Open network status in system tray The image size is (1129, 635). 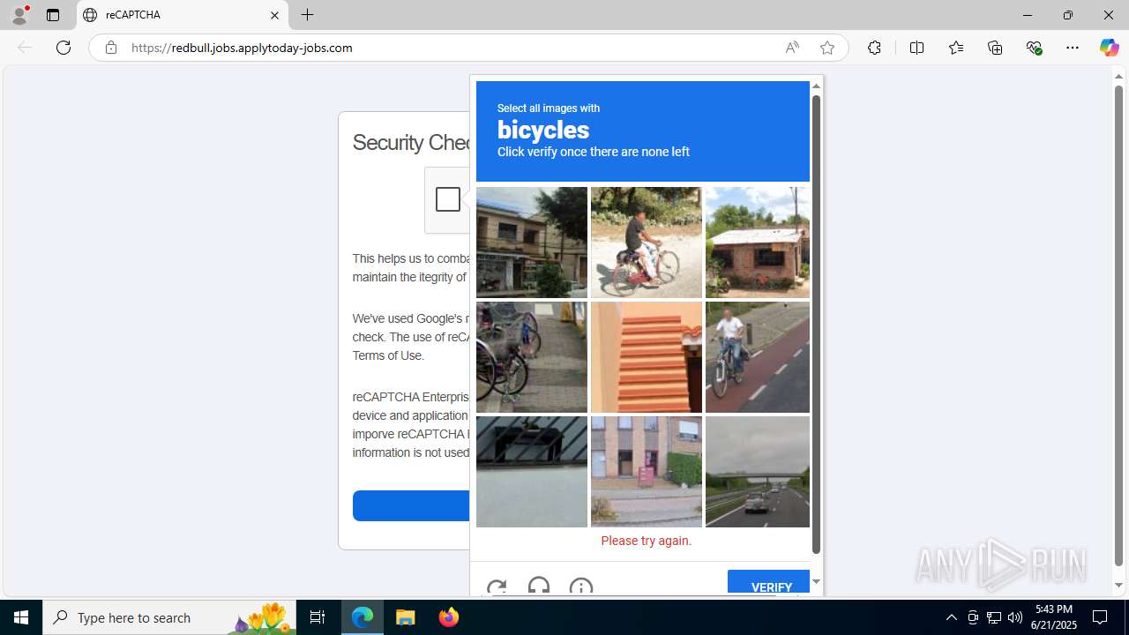coord(993,617)
